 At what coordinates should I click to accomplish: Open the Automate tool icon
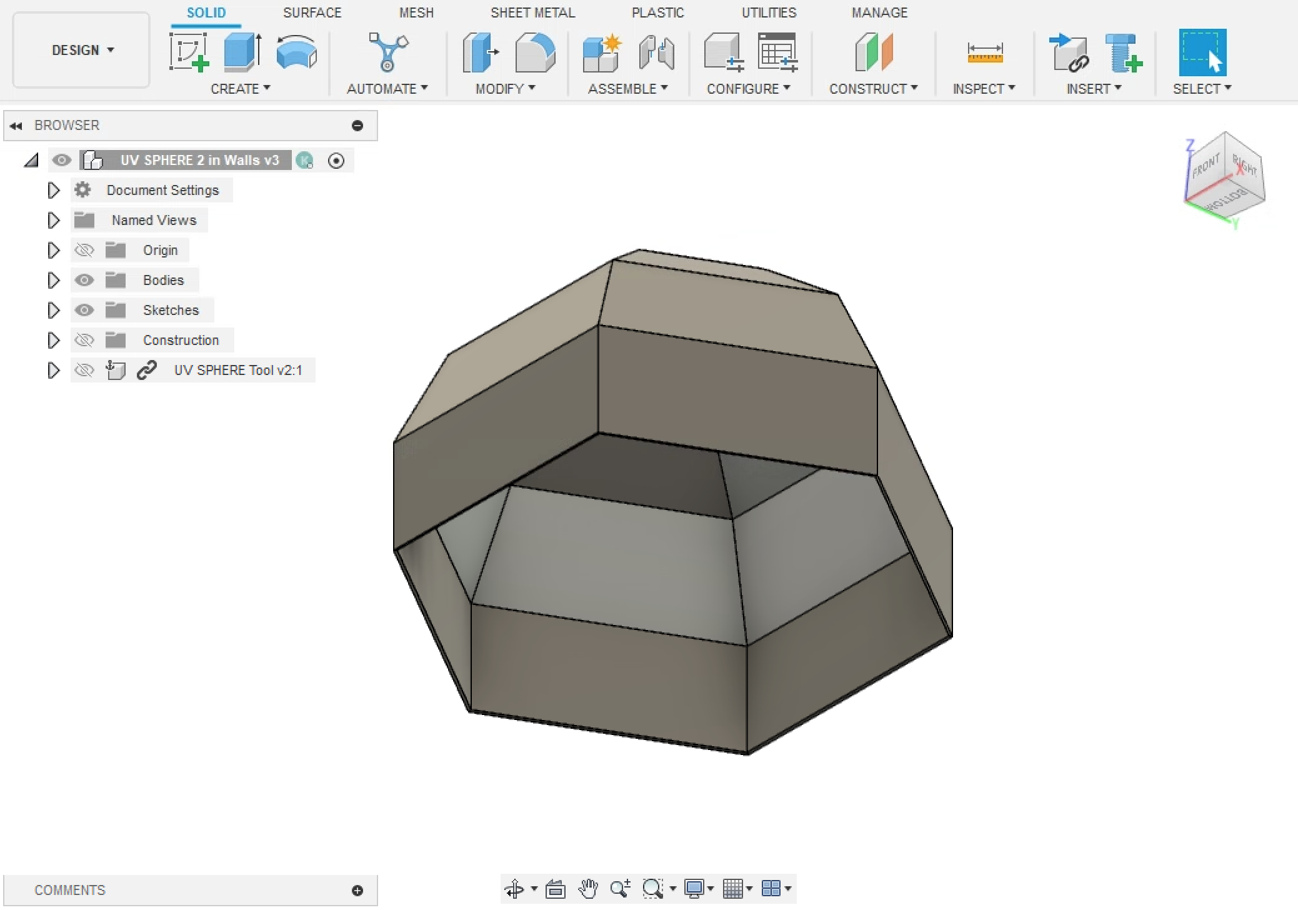point(388,52)
